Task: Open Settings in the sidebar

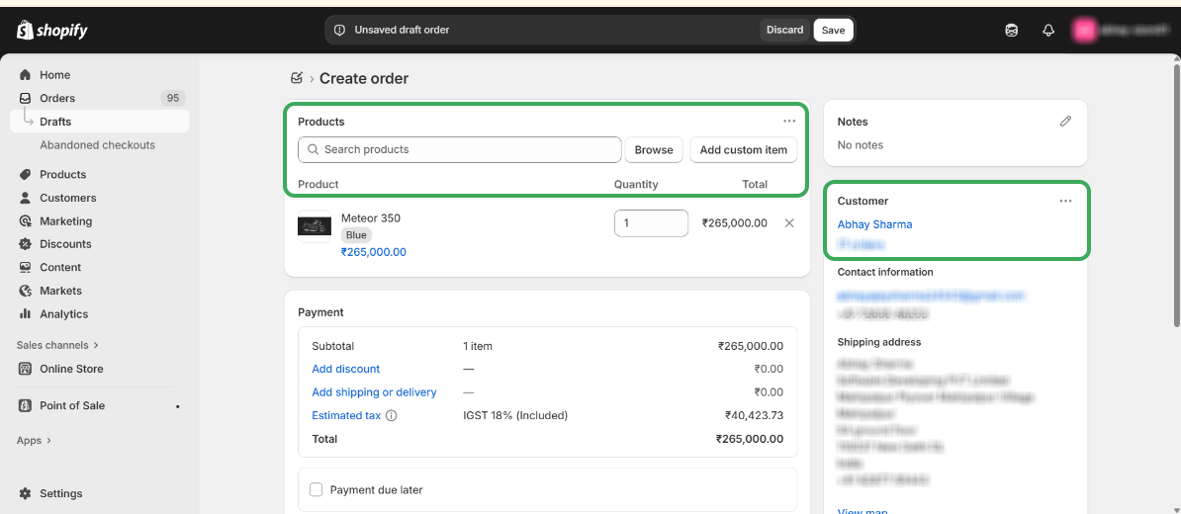Action: 60,493
